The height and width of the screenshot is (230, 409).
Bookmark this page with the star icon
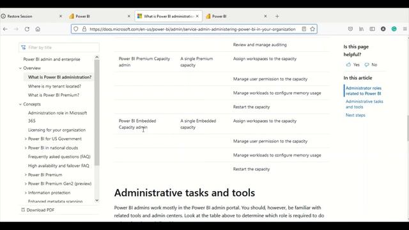(x=313, y=29)
